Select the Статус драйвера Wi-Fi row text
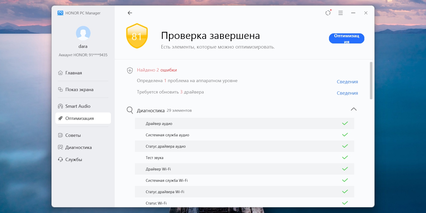This screenshot has width=426, height=213. (165, 192)
